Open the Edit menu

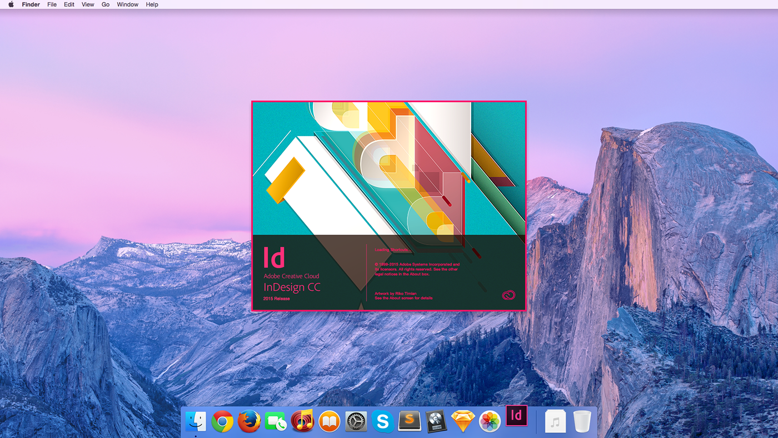pos(69,4)
